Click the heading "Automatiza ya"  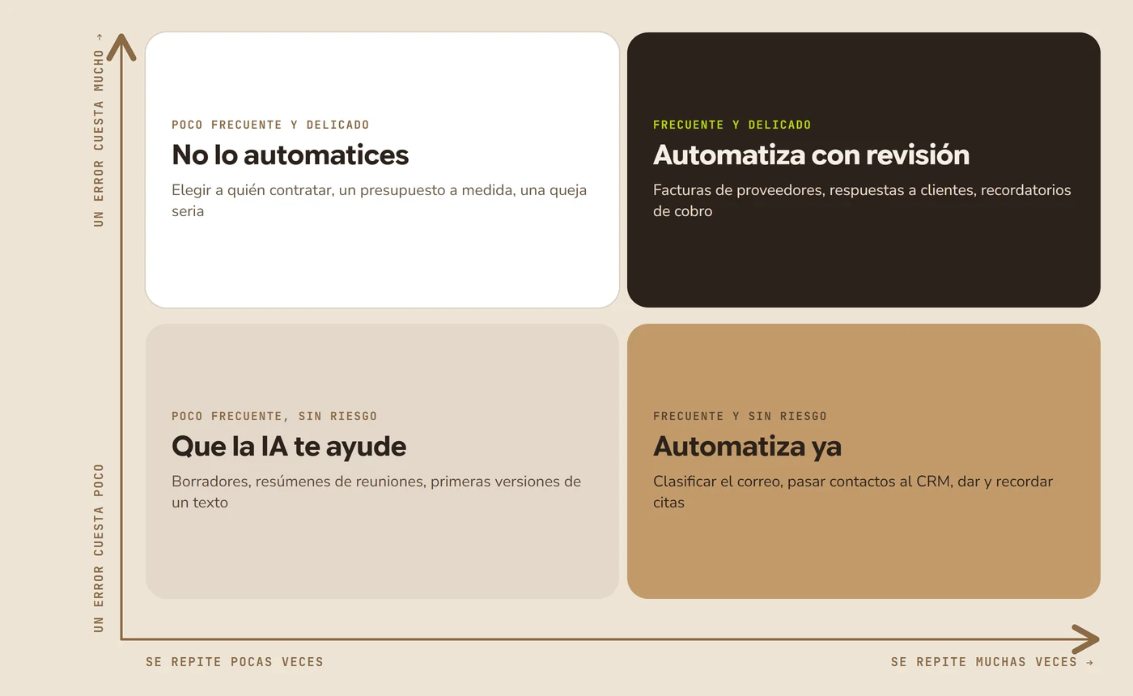click(747, 446)
